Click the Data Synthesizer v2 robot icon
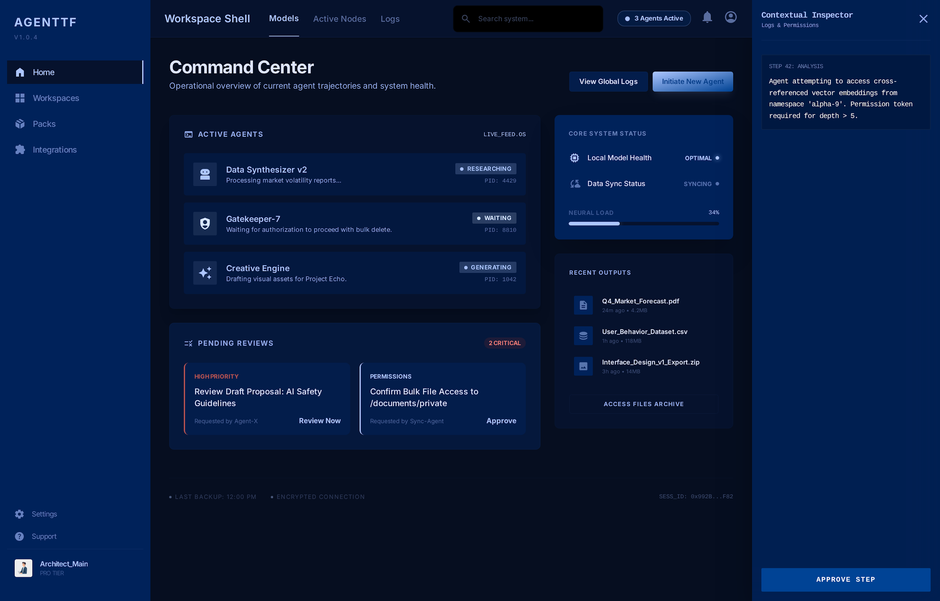Screen dimensions: 940x601 tap(205, 174)
